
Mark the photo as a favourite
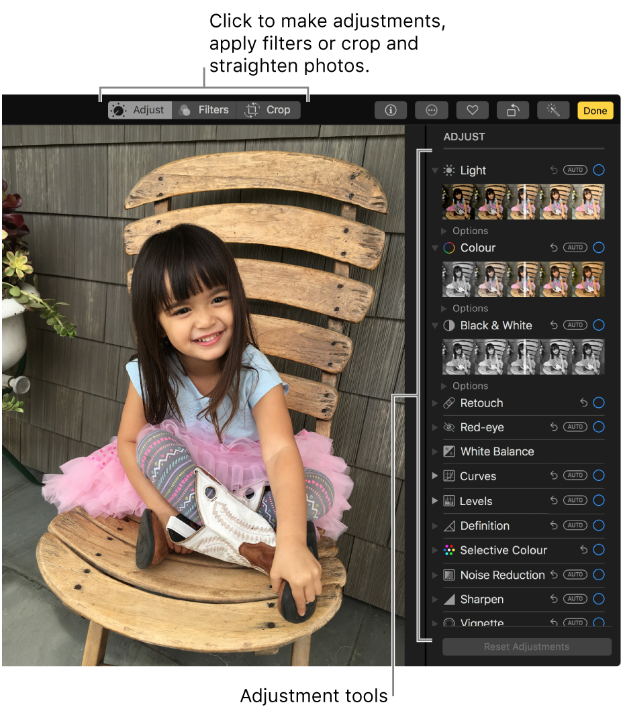point(472,110)
